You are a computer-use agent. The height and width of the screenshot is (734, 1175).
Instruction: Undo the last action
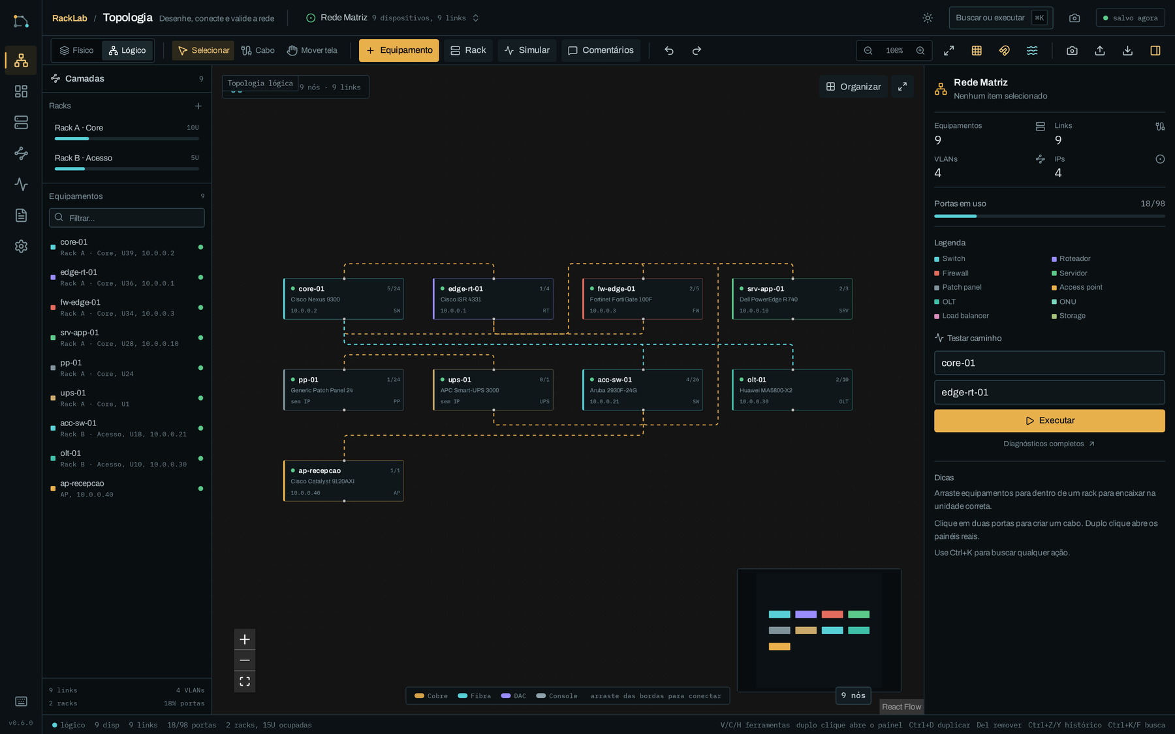pos(669,50)
